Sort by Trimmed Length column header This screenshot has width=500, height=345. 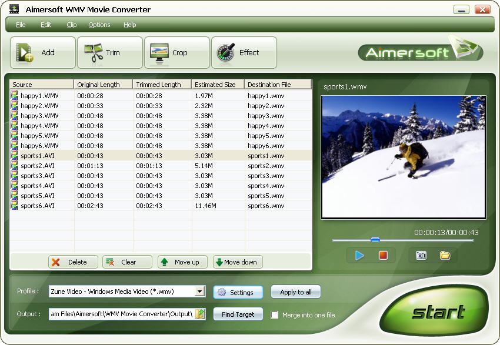coord(162,85)
